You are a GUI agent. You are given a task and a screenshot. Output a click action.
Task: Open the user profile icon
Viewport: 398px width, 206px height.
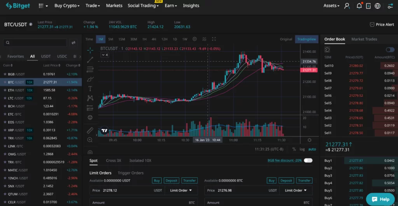click(x=347, y=5)
